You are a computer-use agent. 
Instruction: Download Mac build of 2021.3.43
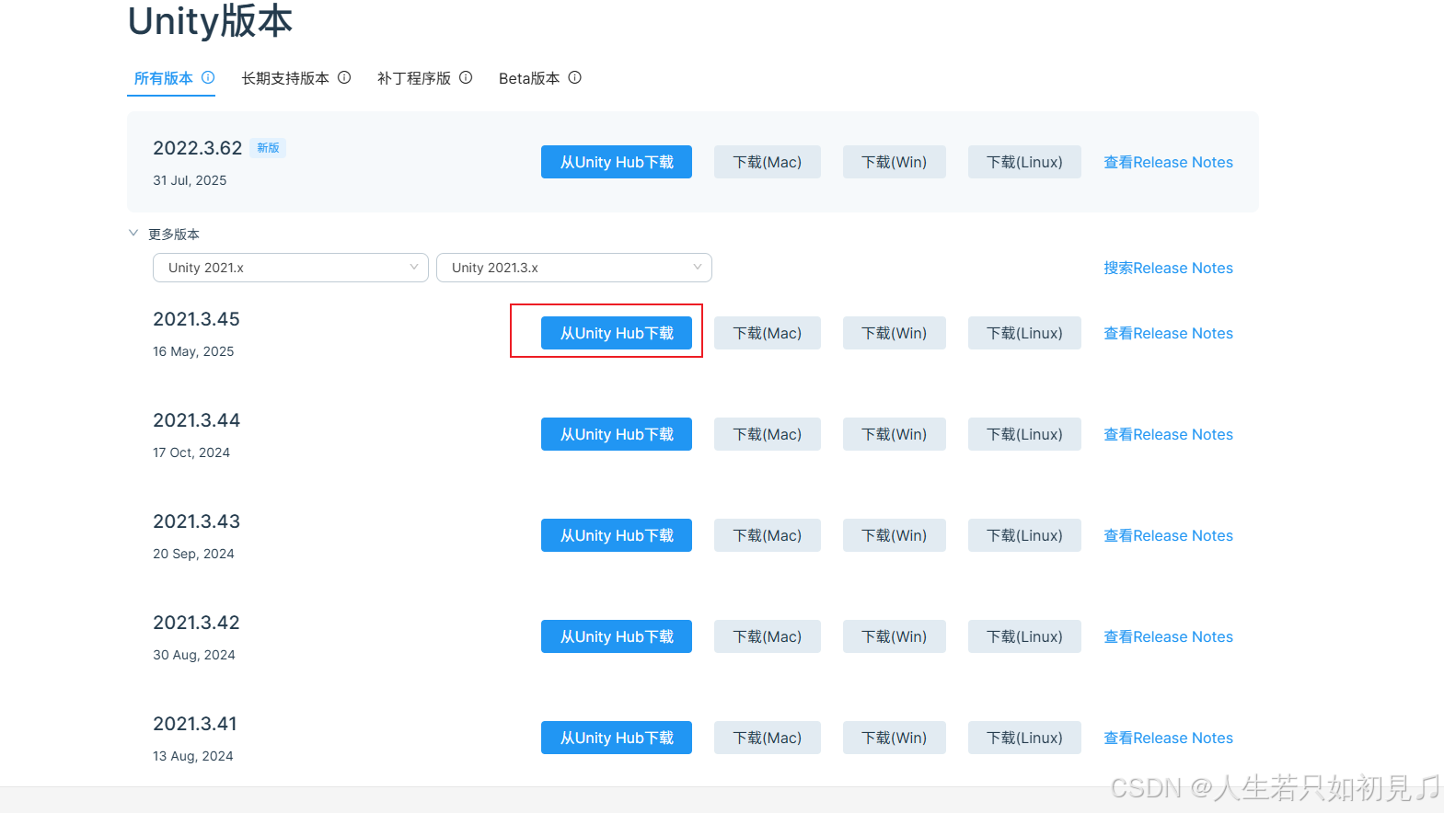(768, 535)
